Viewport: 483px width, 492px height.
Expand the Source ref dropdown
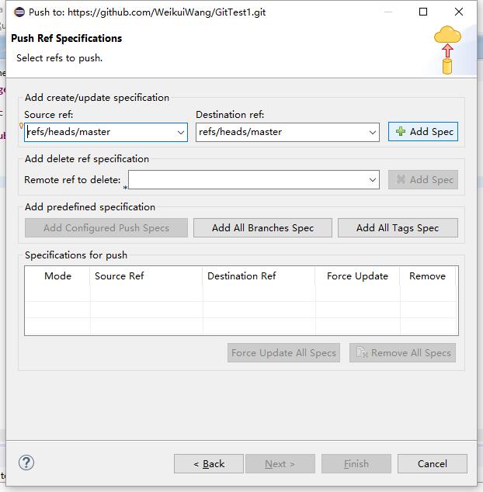(181, 133)
